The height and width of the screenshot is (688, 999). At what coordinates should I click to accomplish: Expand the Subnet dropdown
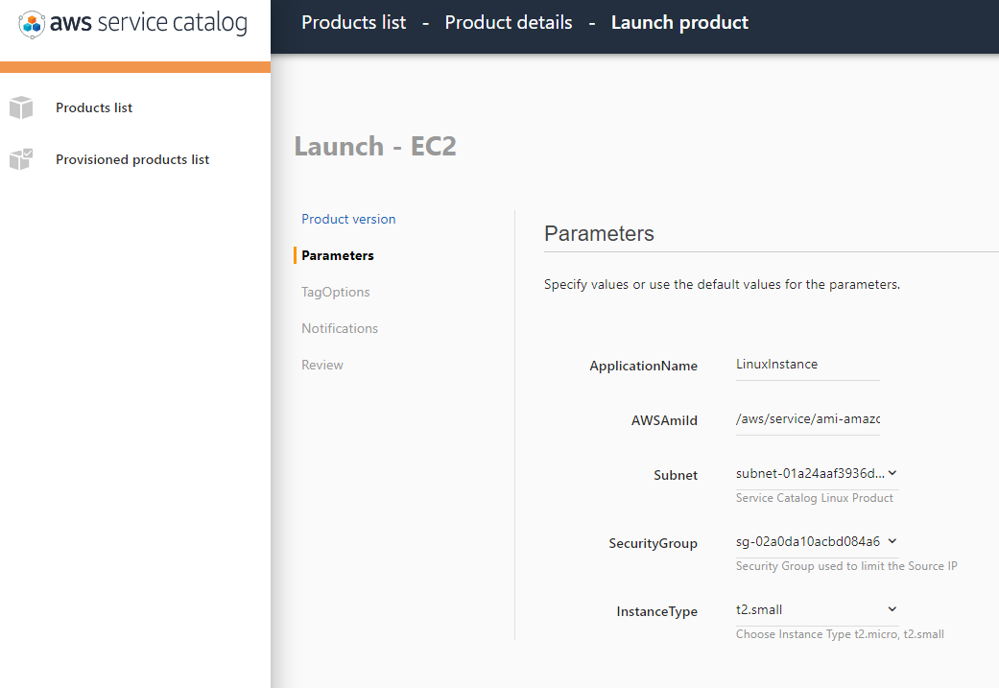pos(811,473)
